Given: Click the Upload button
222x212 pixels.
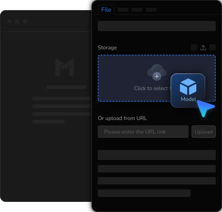Looking at the screenshot, I should pos(204,132).
